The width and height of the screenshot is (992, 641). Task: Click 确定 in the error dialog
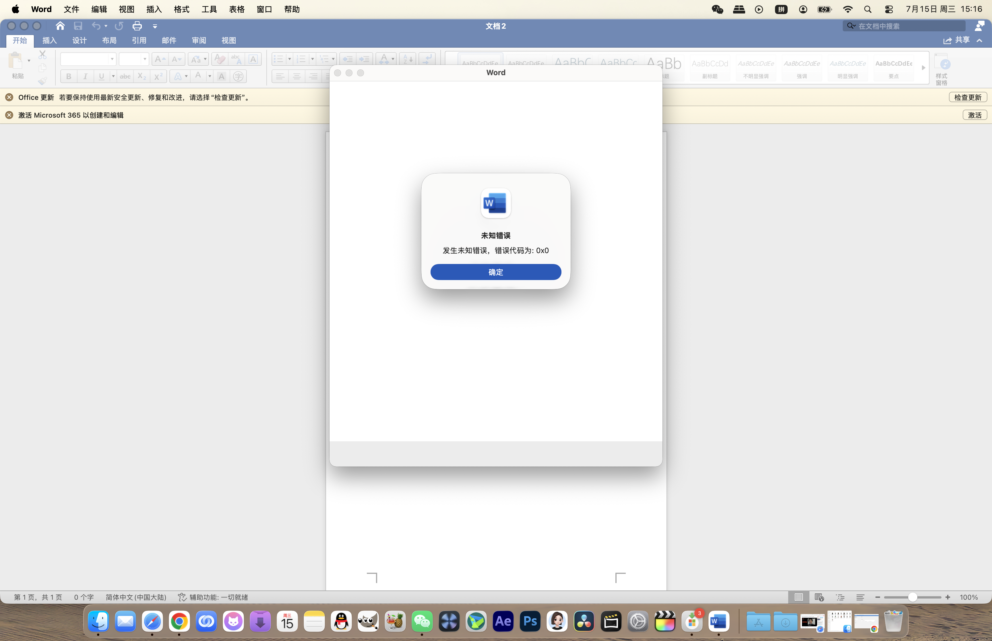tap(495, 272)
